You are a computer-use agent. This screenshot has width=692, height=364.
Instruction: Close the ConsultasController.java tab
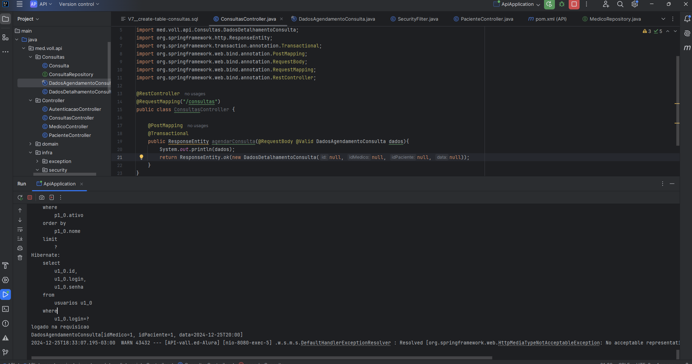pyautogui.click(x=281, y=19)
